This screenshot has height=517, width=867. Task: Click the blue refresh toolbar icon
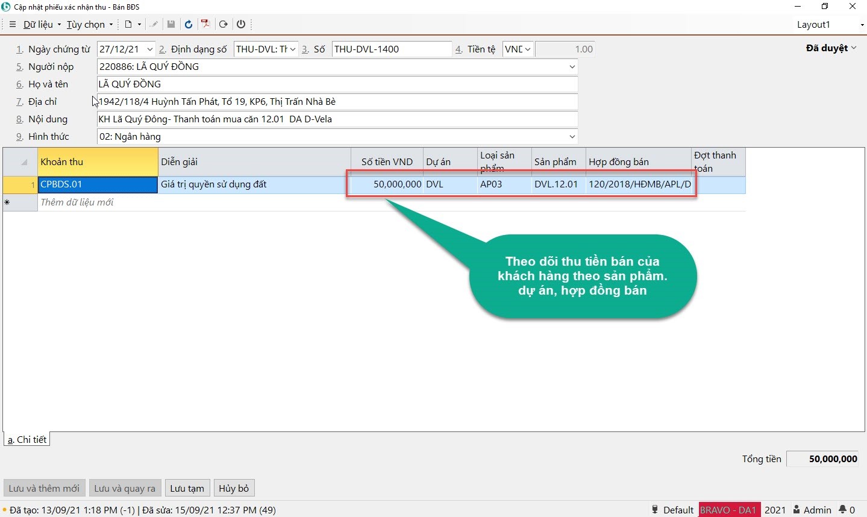point(189,24)
